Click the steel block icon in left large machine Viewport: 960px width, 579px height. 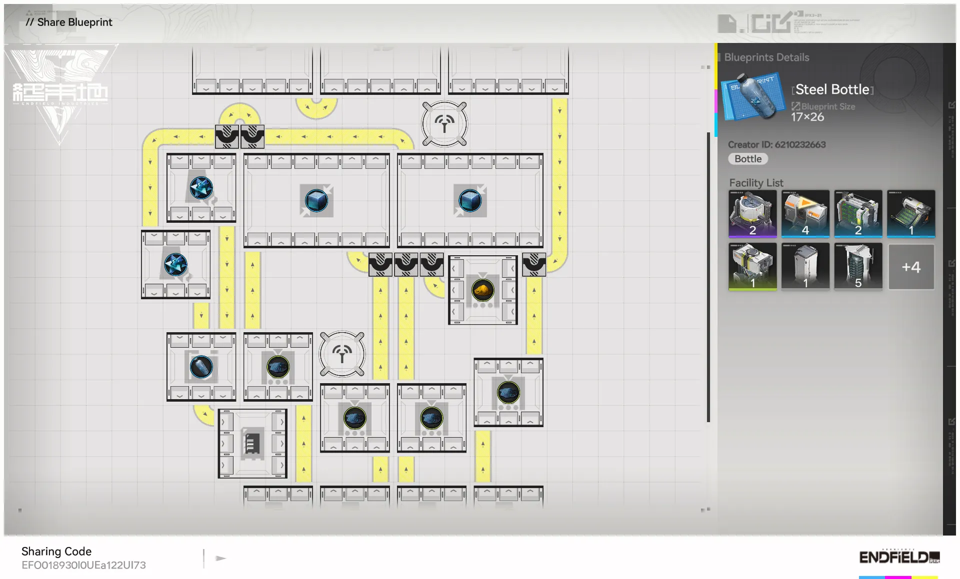click(316, 201)
